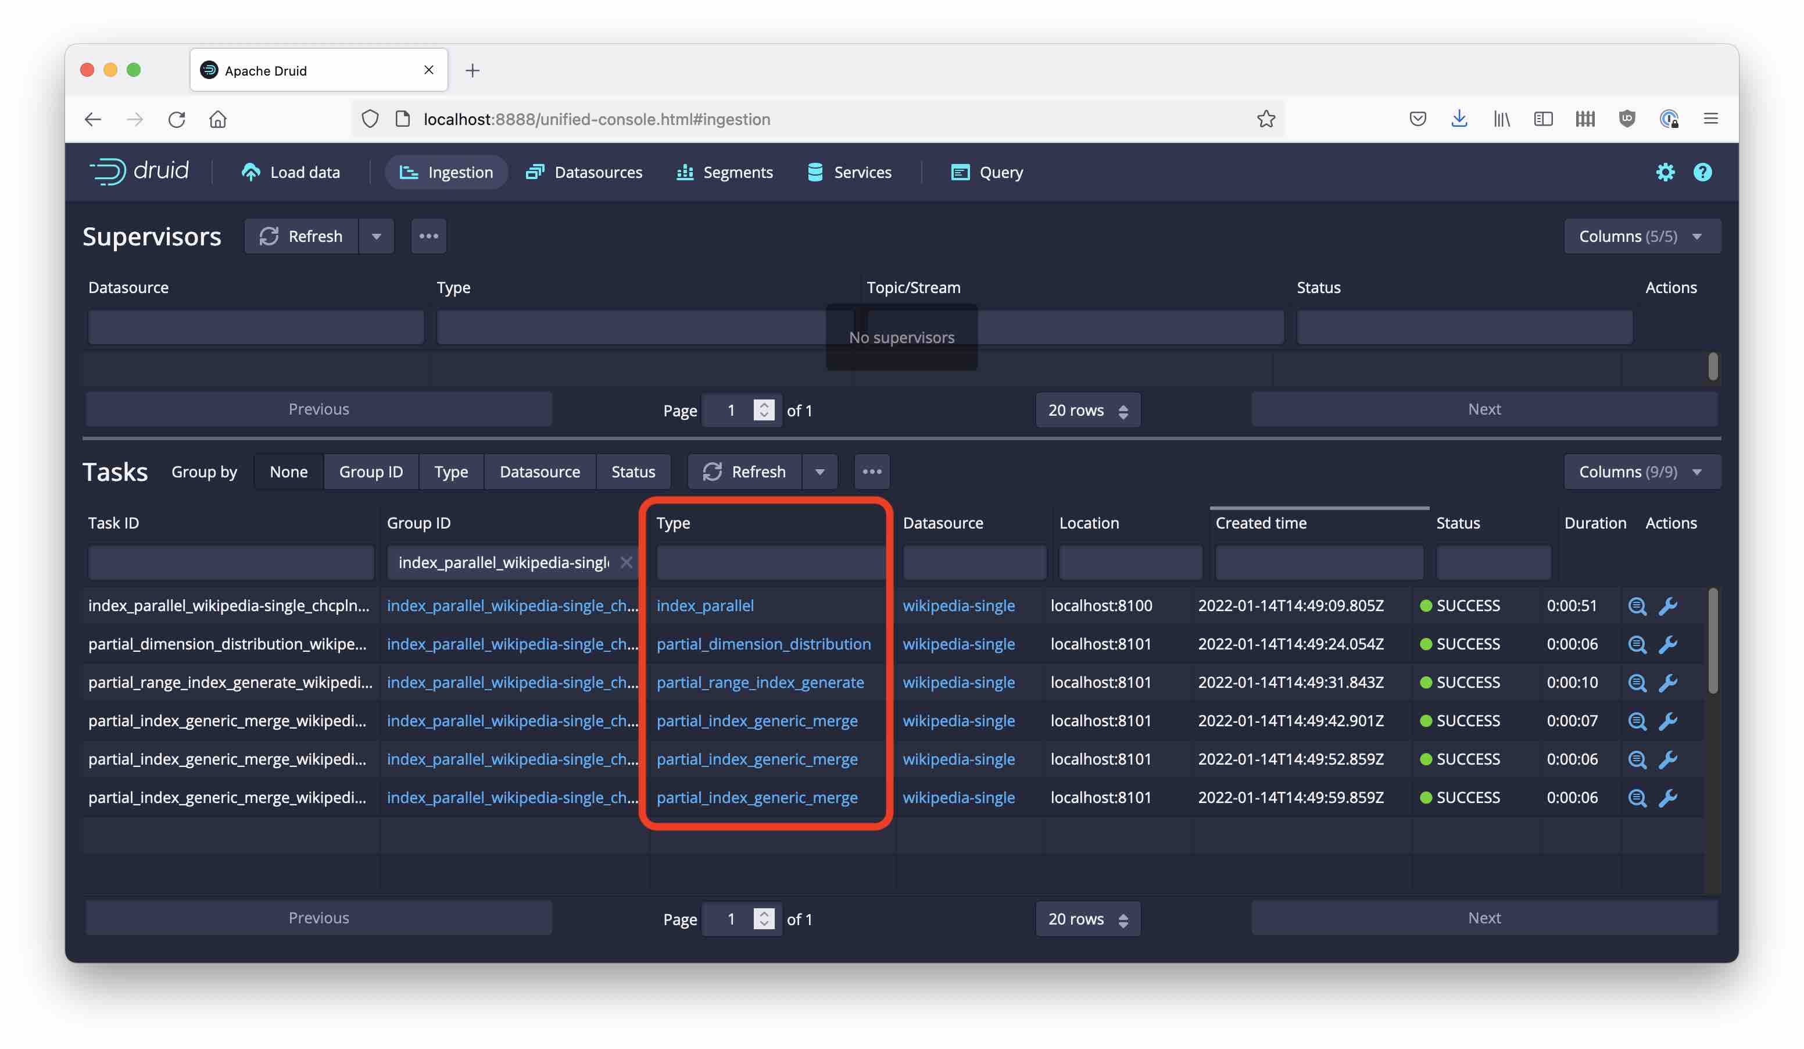Open the help question mark icon
This screenshot has height=1049, width=1804.
pos(1702,172)
